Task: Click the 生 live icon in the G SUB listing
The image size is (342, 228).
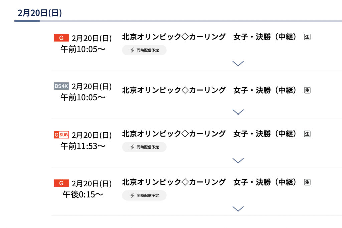Action: (307, 134)
